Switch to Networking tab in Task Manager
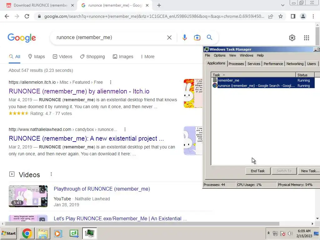The width and height of the screenshot is (320, 240). pos(295,64)
